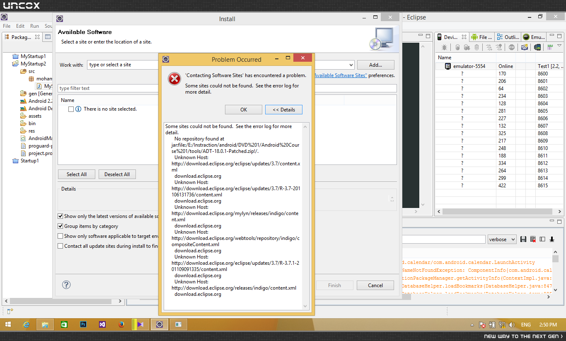Click the Add... button in Install dialog
Screen dimensions: 566x341
[x=376, y=65]
